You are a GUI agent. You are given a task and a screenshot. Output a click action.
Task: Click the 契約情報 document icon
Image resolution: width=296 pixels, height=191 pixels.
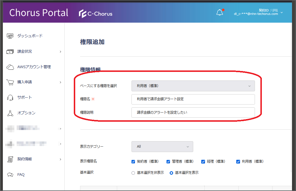pyautogui.click(x=10, y=159)
